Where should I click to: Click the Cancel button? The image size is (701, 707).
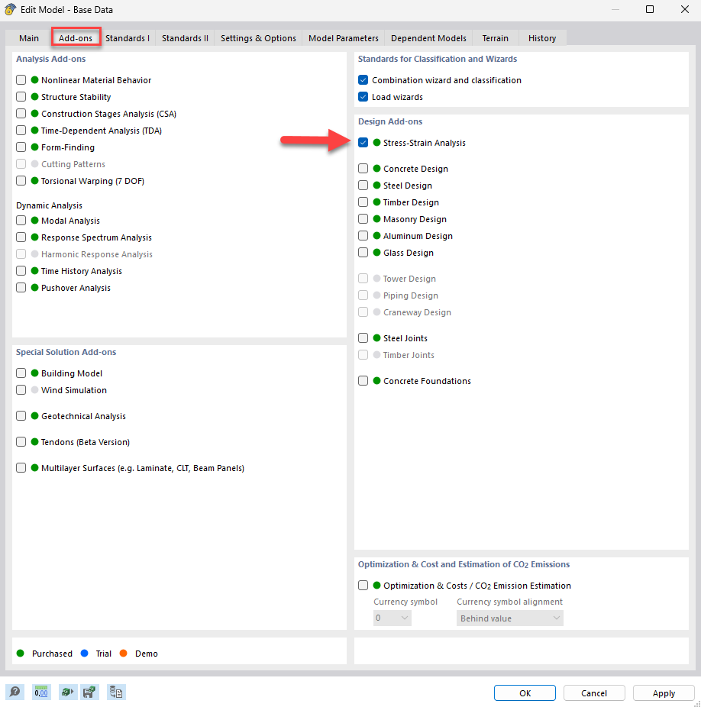594,693
